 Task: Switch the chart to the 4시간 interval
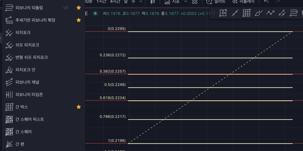coord(115,1)
